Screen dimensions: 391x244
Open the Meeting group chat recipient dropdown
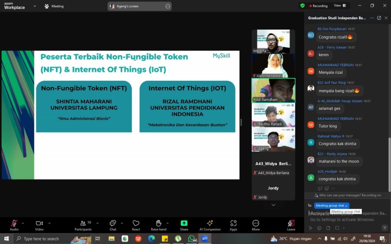(332, 205)
